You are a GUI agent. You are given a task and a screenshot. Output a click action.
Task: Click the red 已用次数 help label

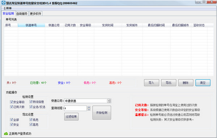tap(142, 105)
